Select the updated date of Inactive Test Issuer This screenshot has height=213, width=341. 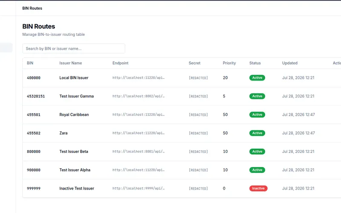[298, 189]
